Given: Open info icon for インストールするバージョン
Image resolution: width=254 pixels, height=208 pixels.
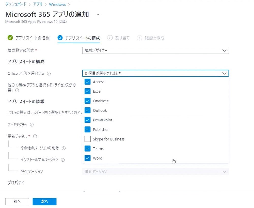Looking at the screenshot, I should tap(63, 160).
